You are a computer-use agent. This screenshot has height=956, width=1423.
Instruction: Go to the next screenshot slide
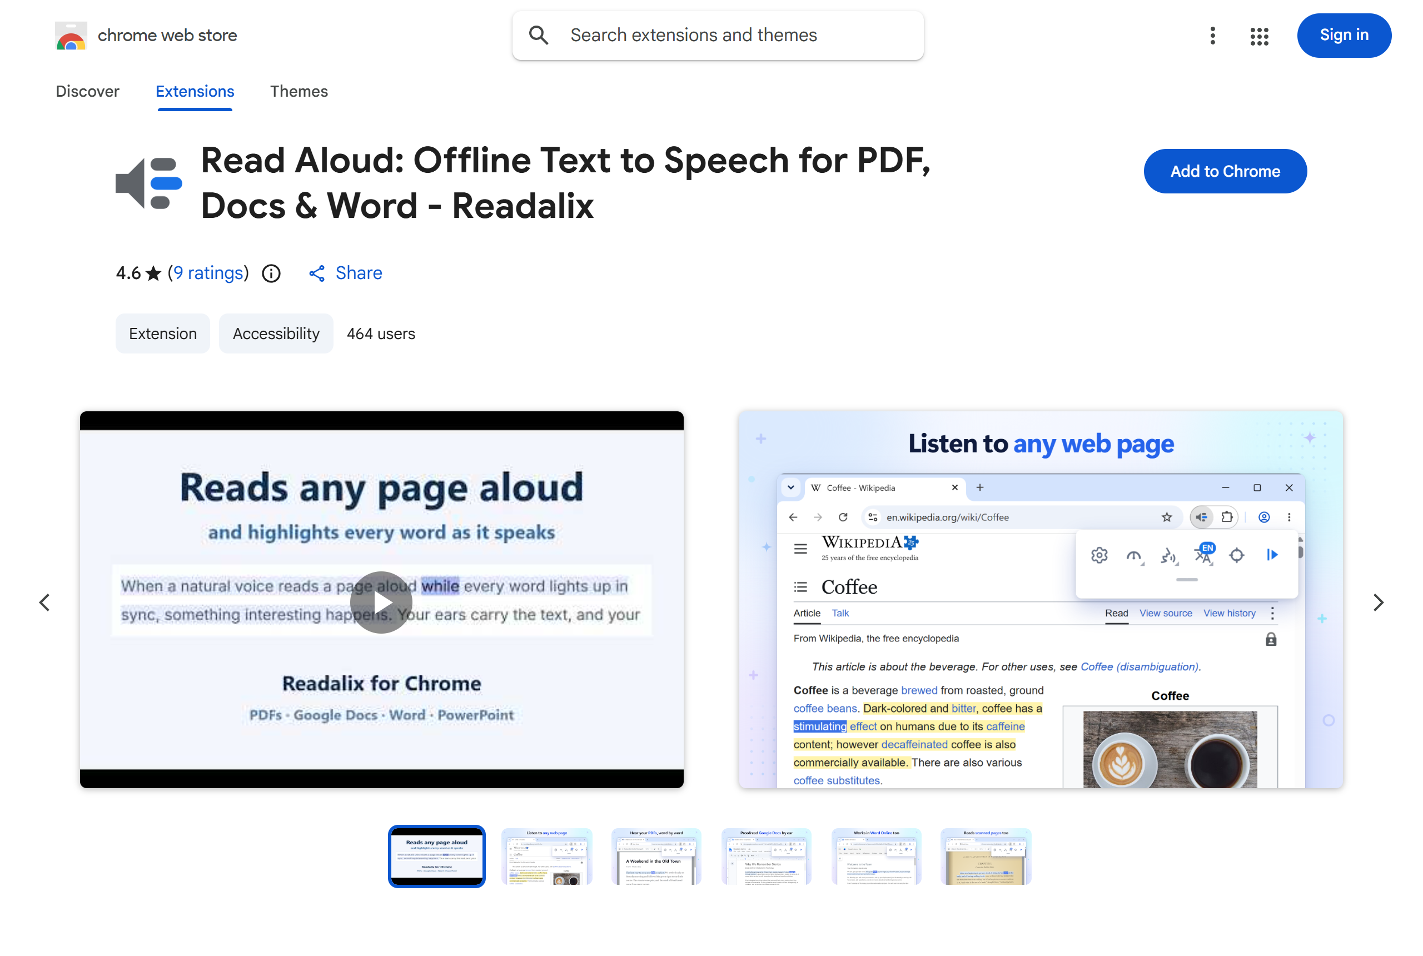tap(1379, 603)
